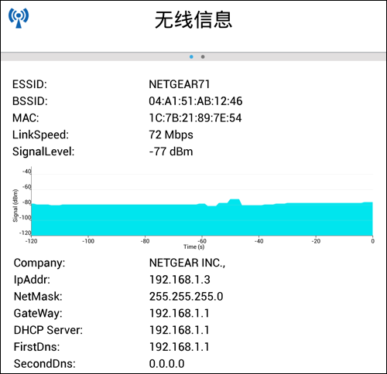The image size is (387, 374).
Task: Tap the MAC address 1C:7B:21:89:7E:54
Action: coord(195,118)
